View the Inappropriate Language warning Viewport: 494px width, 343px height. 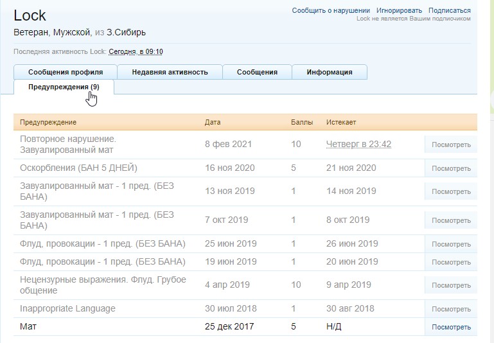(451, 309)
